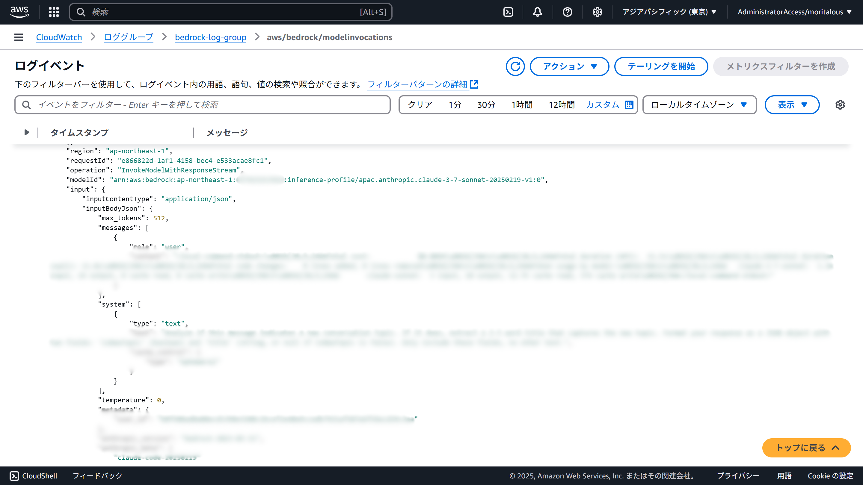Focus the イベントをフィルター input field
Viewport: 863px width, 485px height.
tap(202, 105)
